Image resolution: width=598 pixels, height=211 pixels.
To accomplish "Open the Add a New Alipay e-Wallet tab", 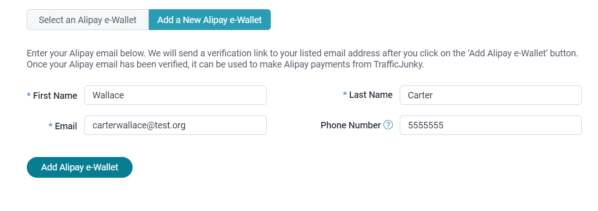I will point(210,20).
